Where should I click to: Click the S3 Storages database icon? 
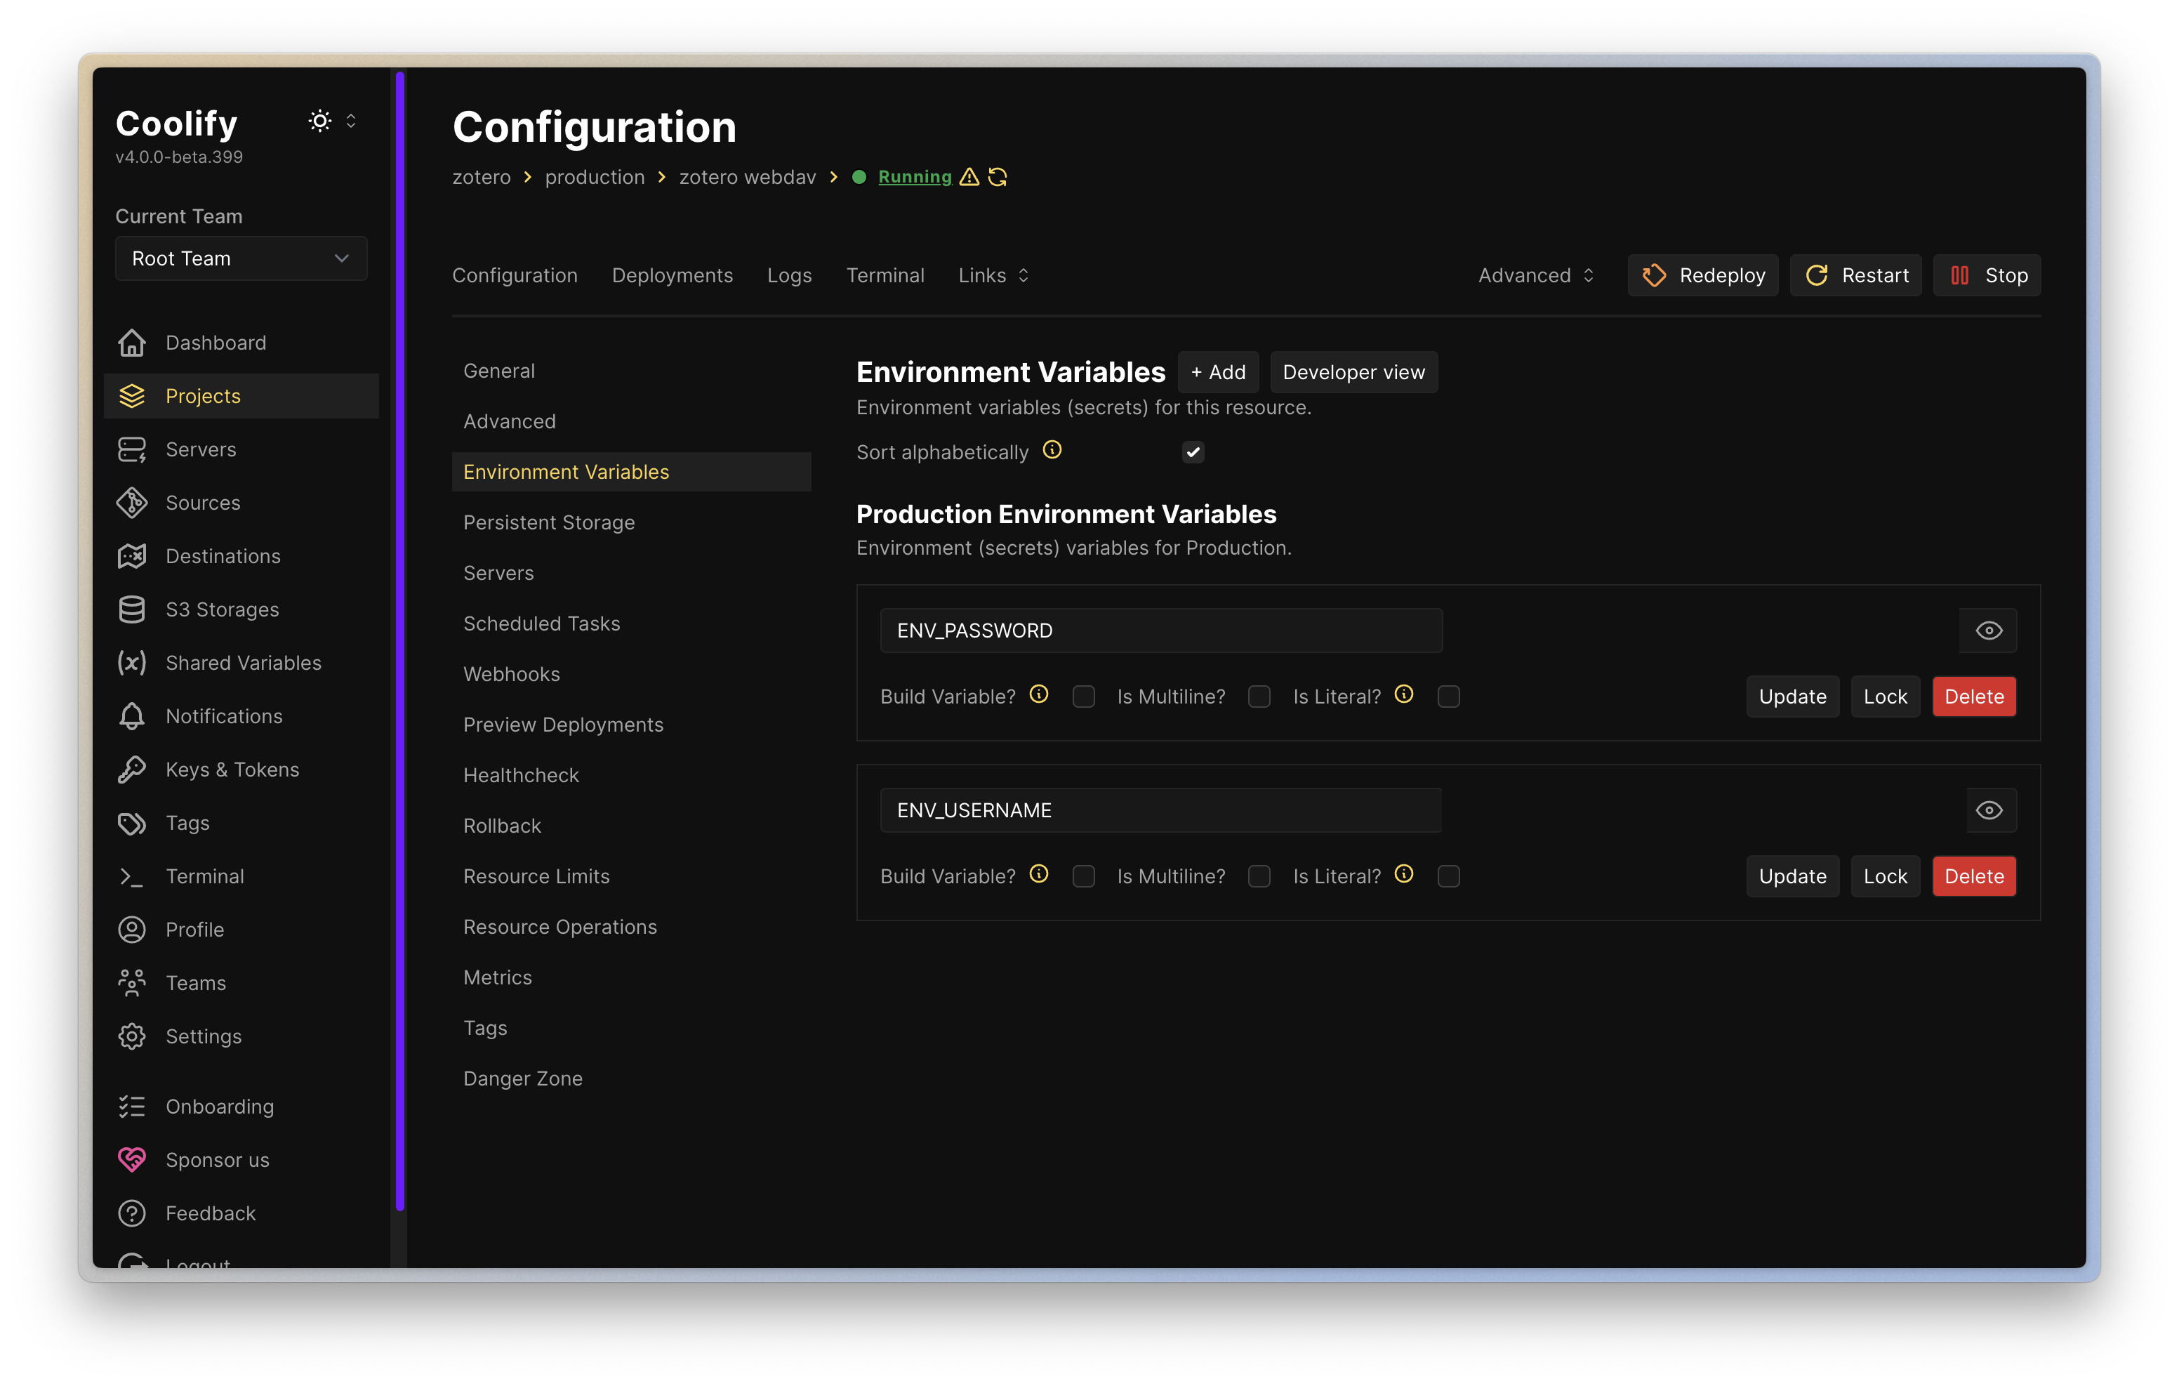132,609
